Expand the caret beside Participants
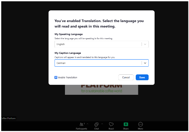The image size is (189, 132). [87, 124]
